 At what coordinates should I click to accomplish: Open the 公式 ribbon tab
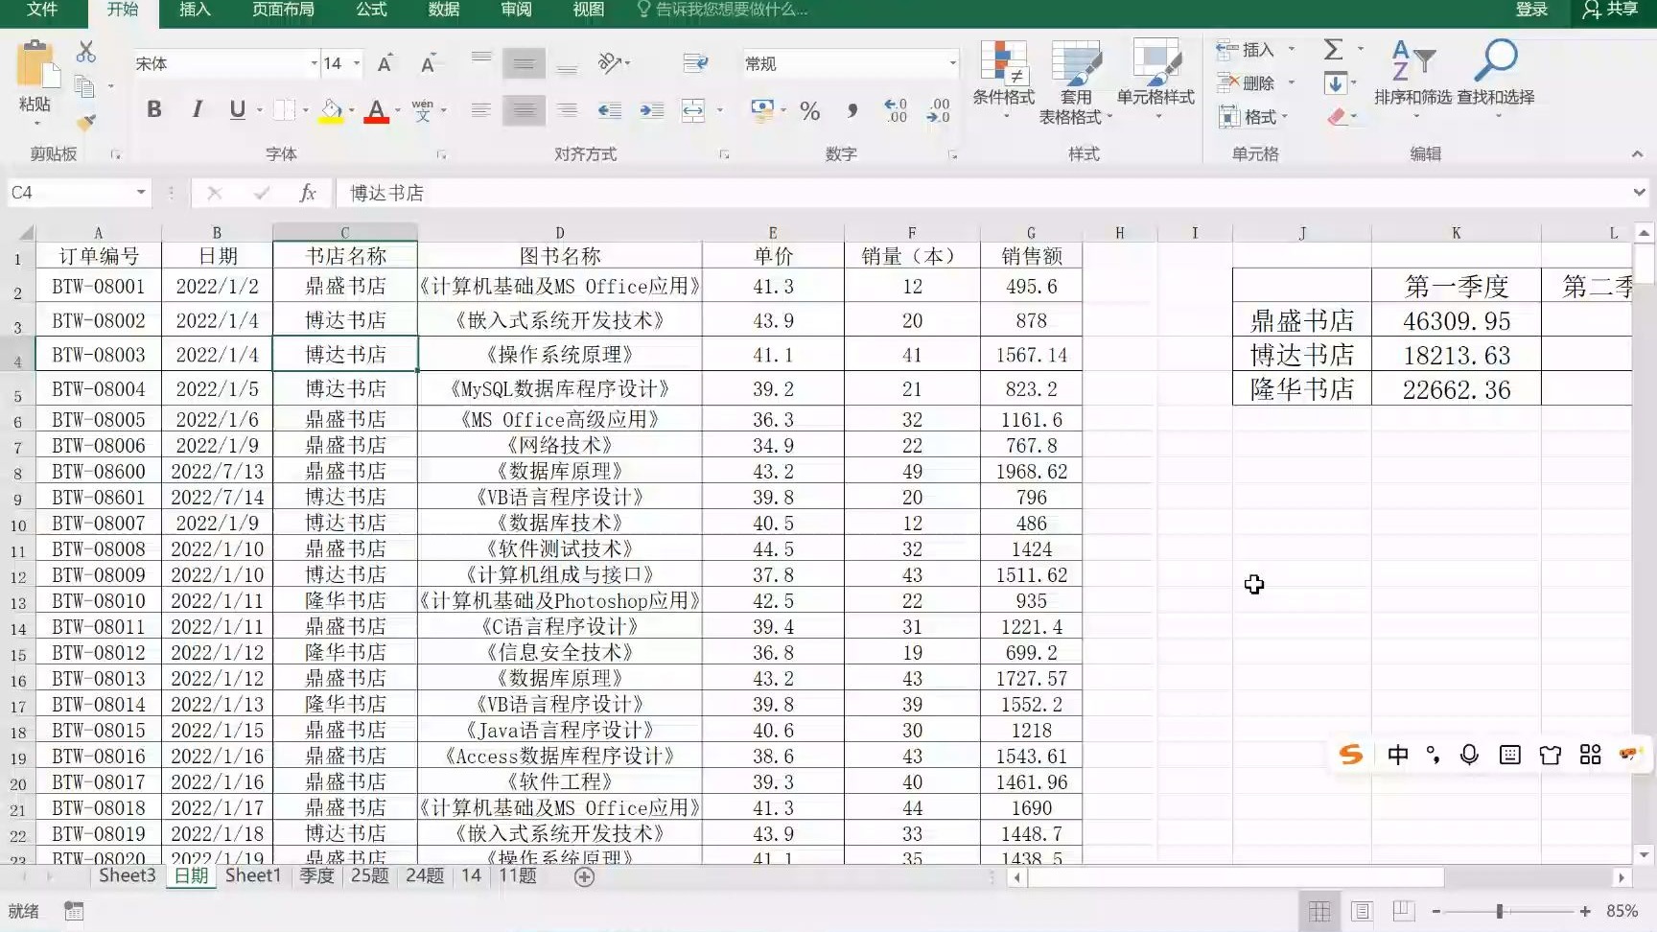click(x=371, y=10)
